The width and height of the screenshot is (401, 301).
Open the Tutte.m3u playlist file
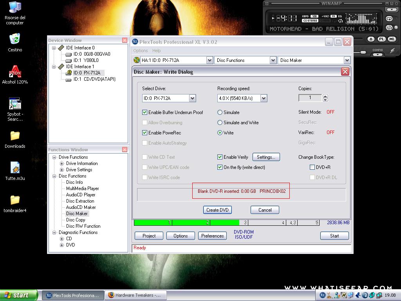click(x=15, y=171)
